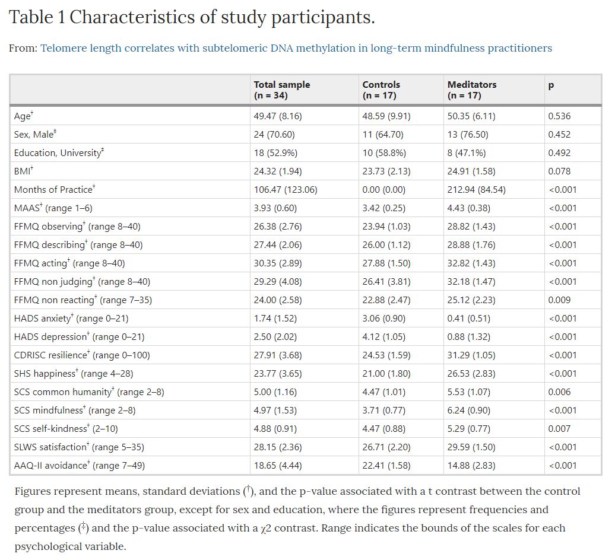The image size is (615, 560).
Task: Click the Table 1 title heading
Action: [192, 17]
